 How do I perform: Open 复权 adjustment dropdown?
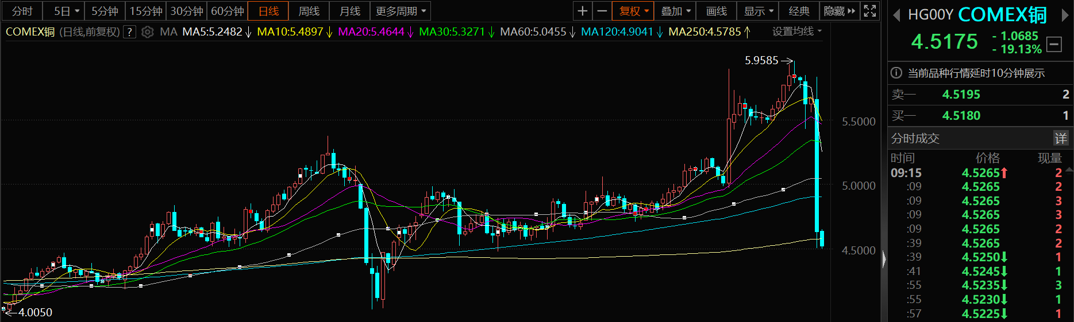click(633, 11)
